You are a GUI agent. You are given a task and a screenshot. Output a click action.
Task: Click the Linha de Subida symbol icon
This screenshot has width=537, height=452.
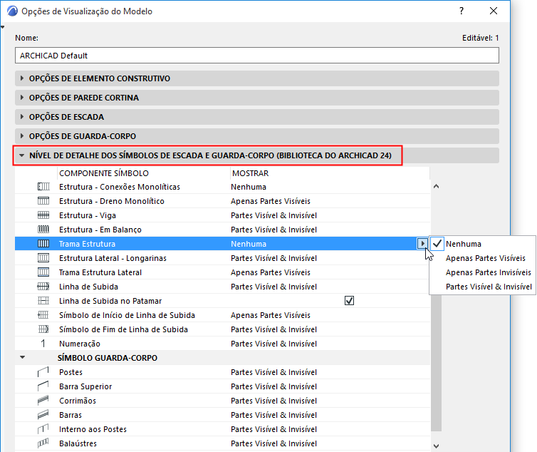click(x=43, y=287)
